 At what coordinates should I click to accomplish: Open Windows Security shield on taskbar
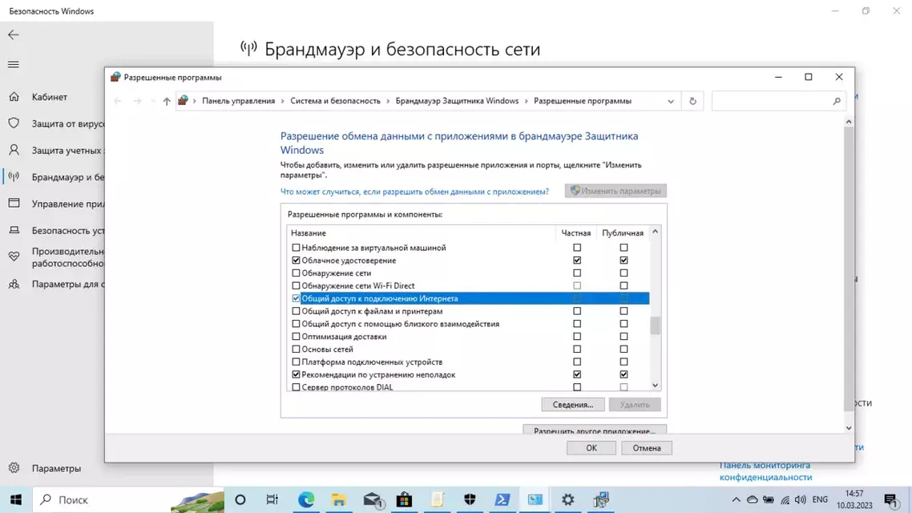470,499
